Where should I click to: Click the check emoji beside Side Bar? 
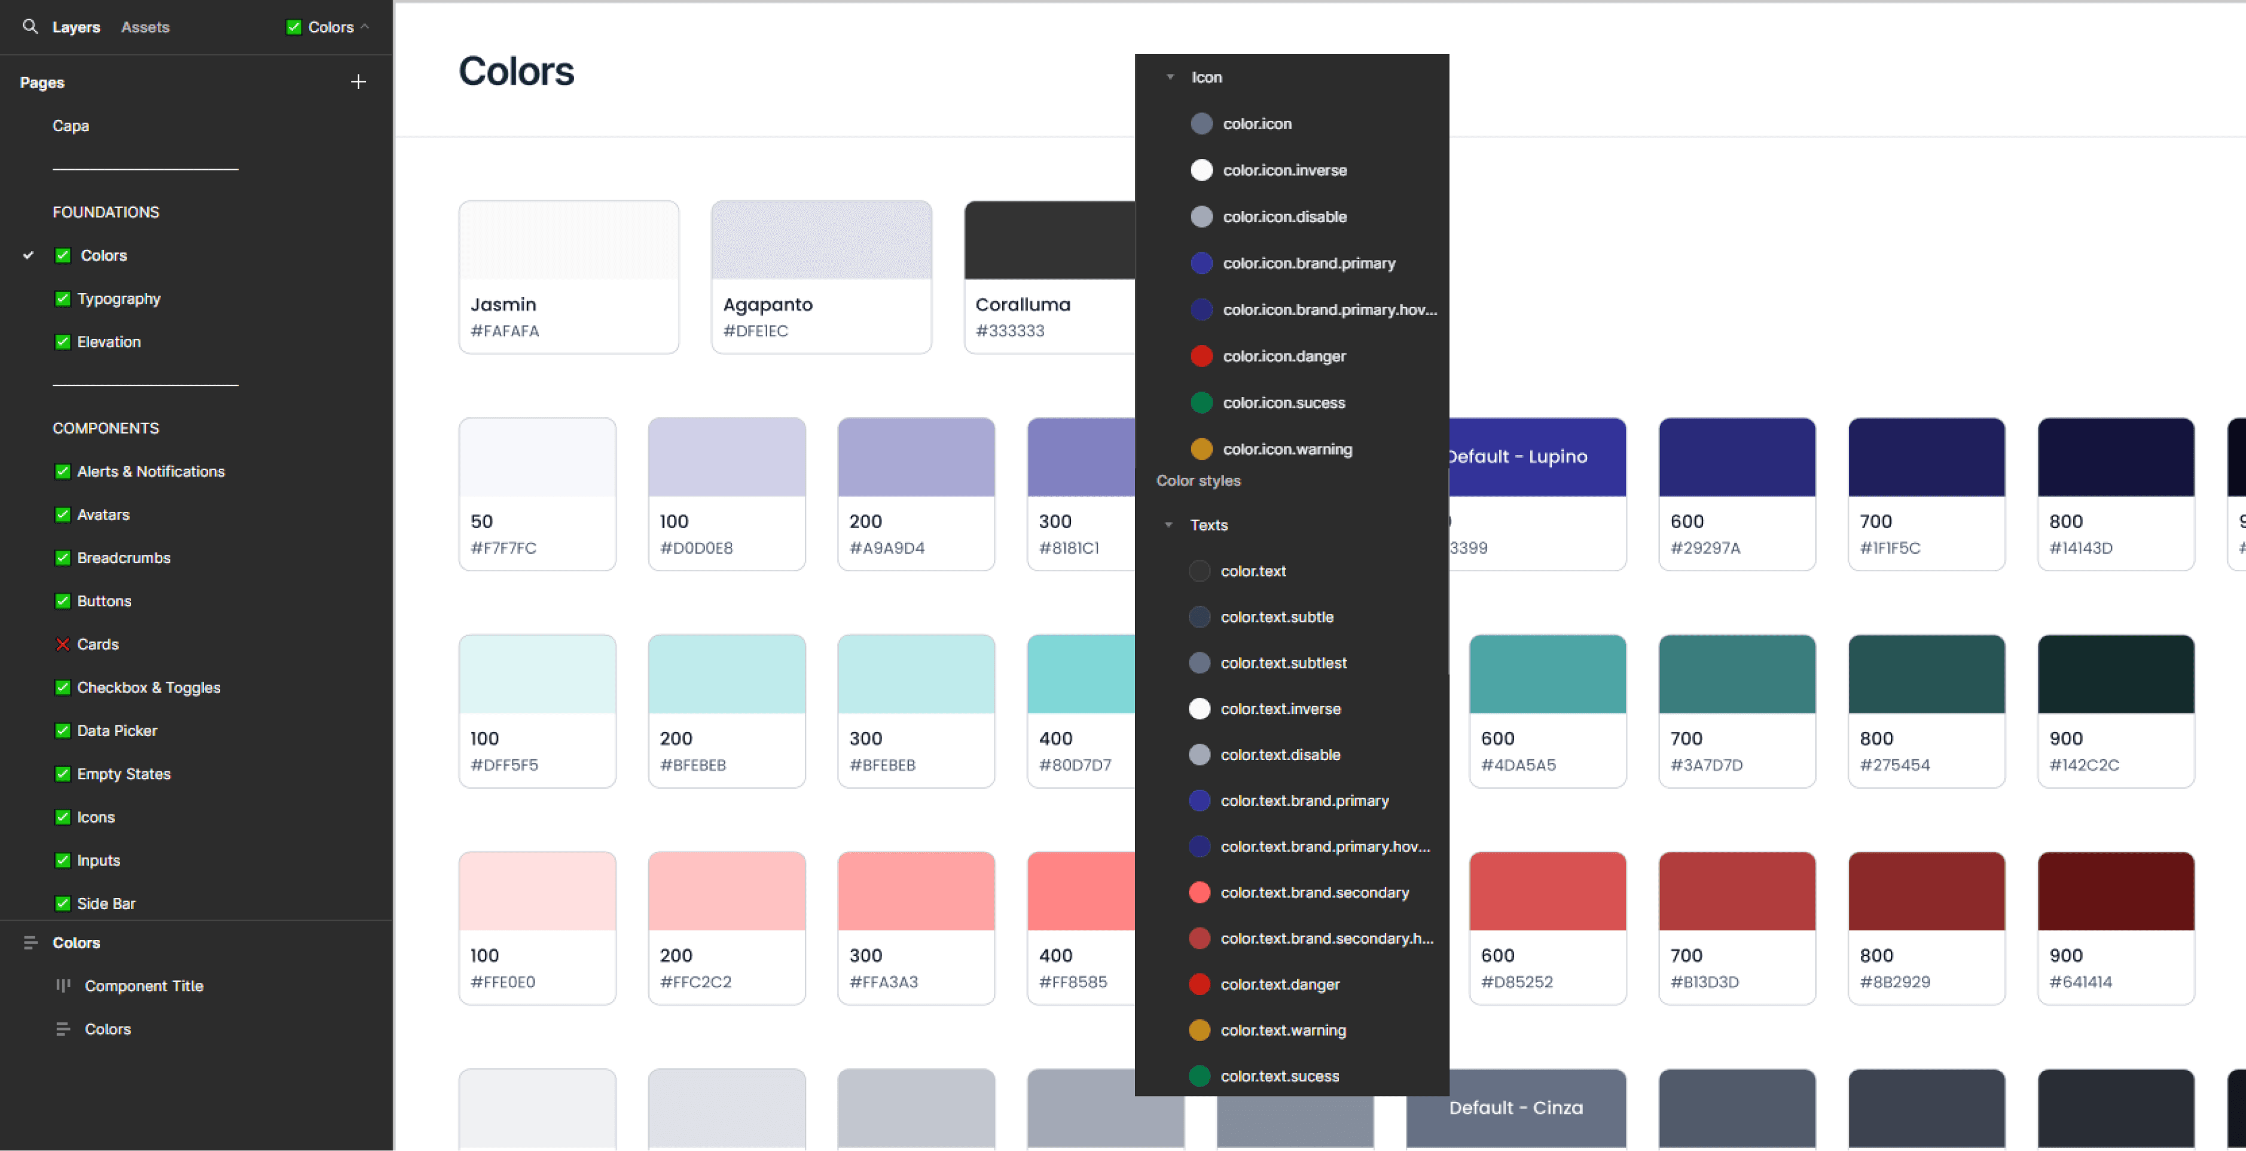pos(63,903)
